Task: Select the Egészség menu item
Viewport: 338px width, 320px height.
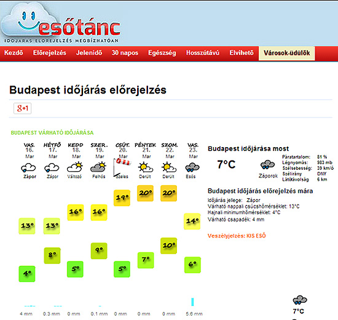Action: 162,53
